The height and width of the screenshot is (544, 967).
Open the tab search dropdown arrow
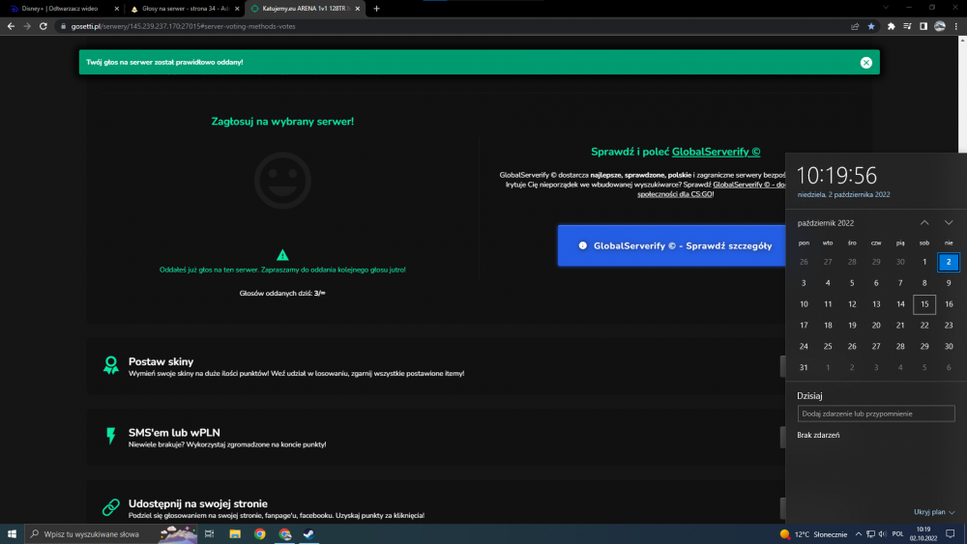pyautogui.click(x=886, y=8)
